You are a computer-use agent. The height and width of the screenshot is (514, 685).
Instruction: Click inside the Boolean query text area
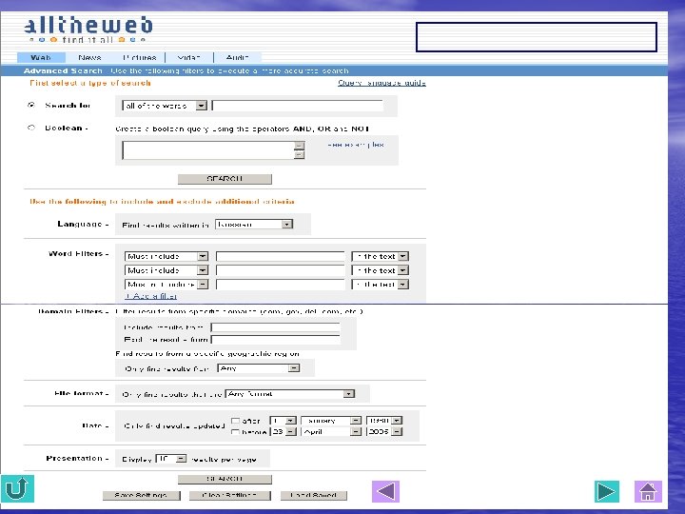208,150
